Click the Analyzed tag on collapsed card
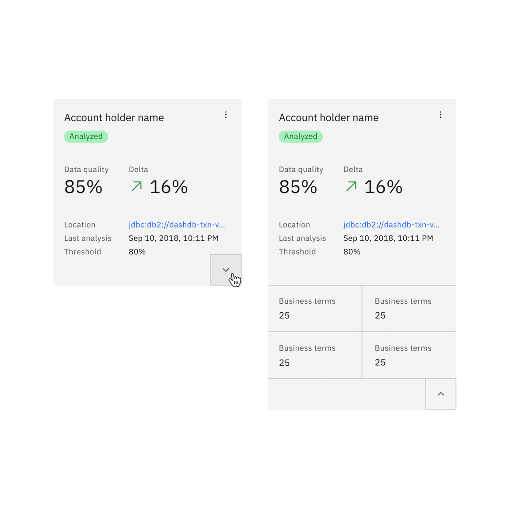Screen dimensions: 510x510 point(86,136)
